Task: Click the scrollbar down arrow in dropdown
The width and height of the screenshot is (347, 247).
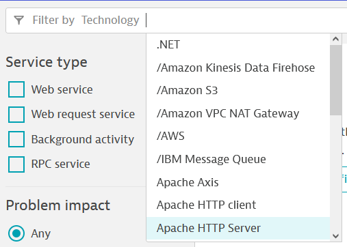Action: 335,236
